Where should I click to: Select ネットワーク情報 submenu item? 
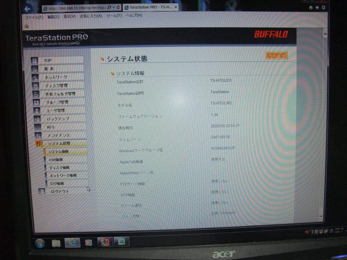[67, 175]
